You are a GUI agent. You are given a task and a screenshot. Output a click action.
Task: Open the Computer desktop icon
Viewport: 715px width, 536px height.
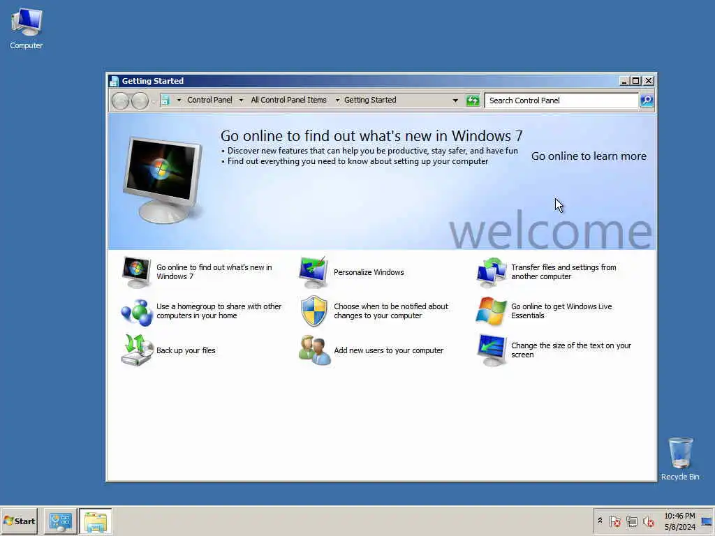pyautogui.click(x=27, y=28)
